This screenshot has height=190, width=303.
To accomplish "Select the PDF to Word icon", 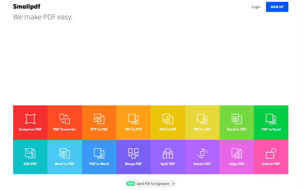I will (x=99, y=153).
